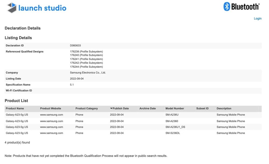The width and height of the screenshot is (269, 164).
Task: Click company name Samsung Electronics Co., Ltd.
Action: click(88, 72)
